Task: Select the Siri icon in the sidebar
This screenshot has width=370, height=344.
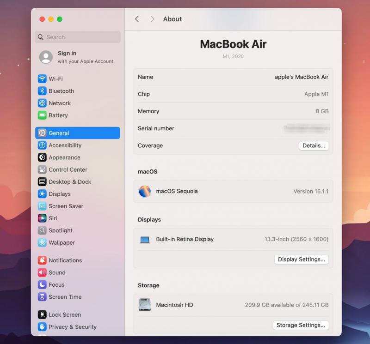Action: 42,218
